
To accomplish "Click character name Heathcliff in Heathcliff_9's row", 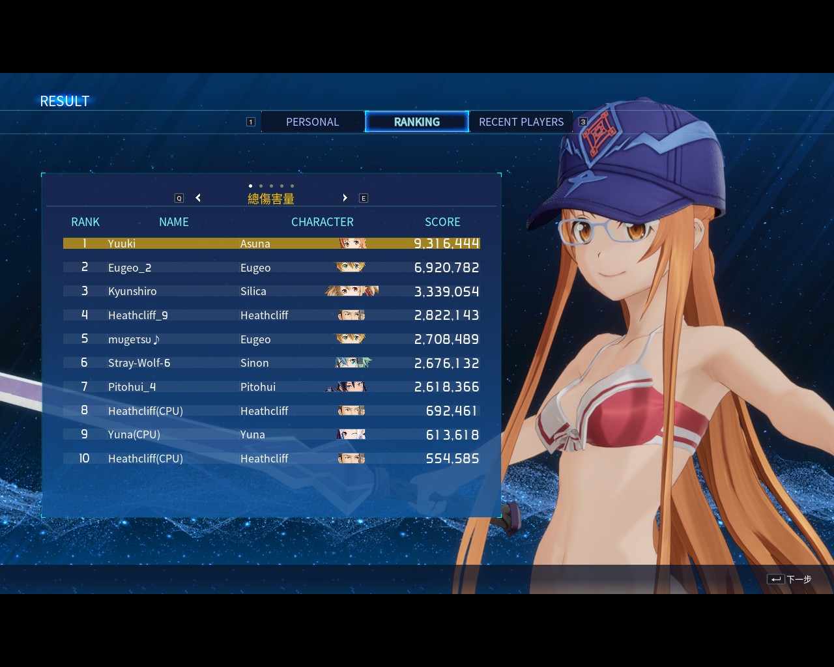I will [x=265, y=315].
